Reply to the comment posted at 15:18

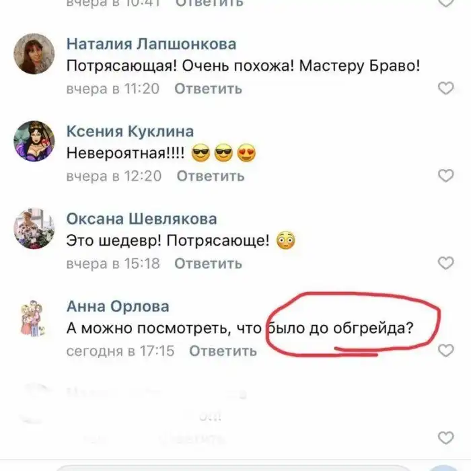click(x=208, y=264)
